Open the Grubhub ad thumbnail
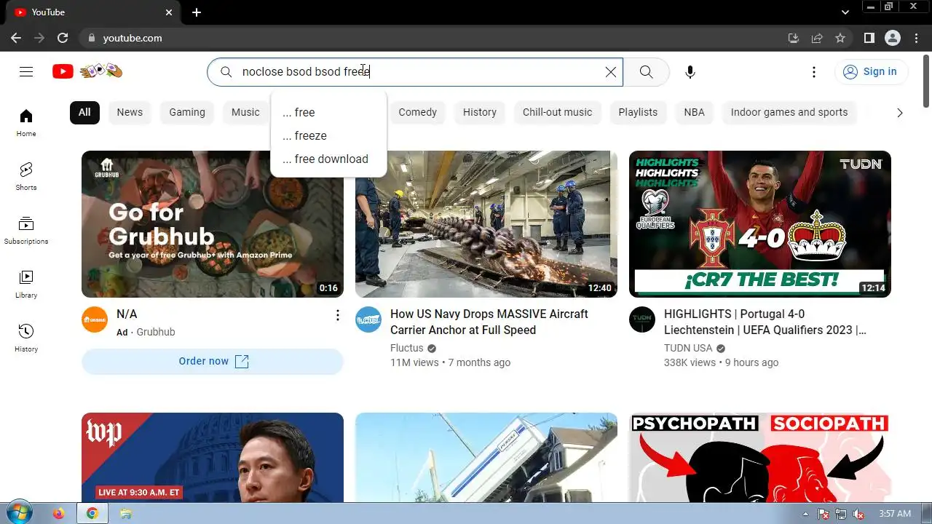The image size is (932, 524). [x=213, y=224]
